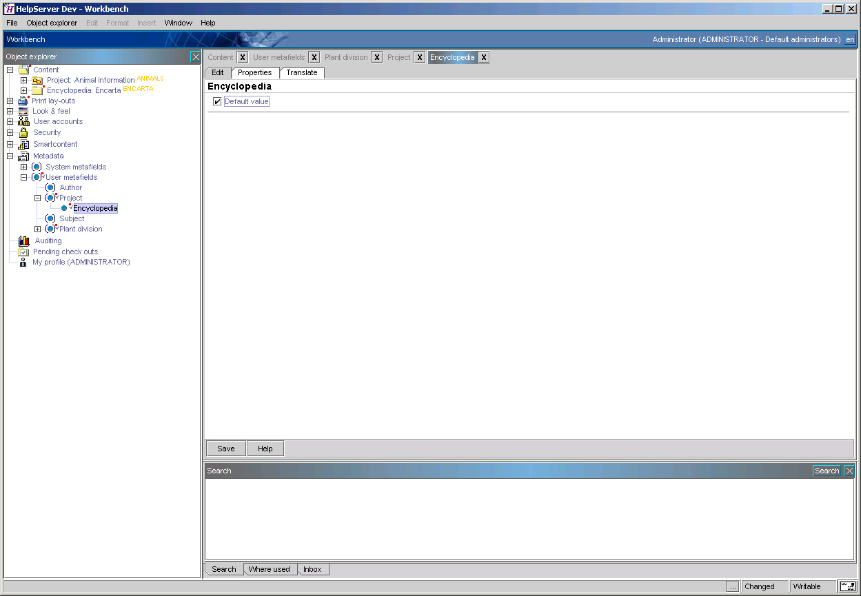Click the Look & feel icon
This screenshot has width=861, height=596.
click(x=23, y=111)
